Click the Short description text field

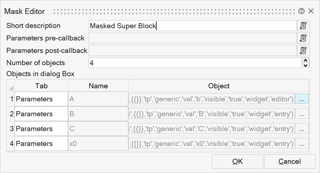click(x=193, y=26)
